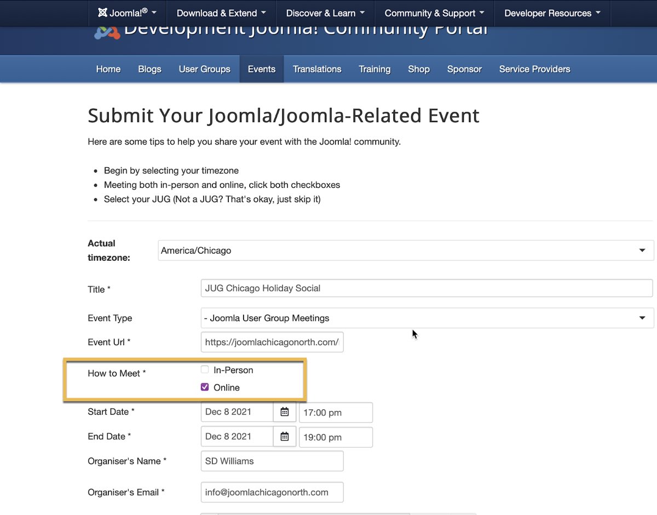Go to the Home page link
The width and height of the screenshot is (657, 515).
108,69
